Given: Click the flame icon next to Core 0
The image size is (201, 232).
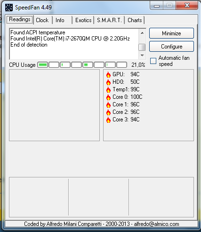Looking at the screenshot, I should tap(108, 97).
